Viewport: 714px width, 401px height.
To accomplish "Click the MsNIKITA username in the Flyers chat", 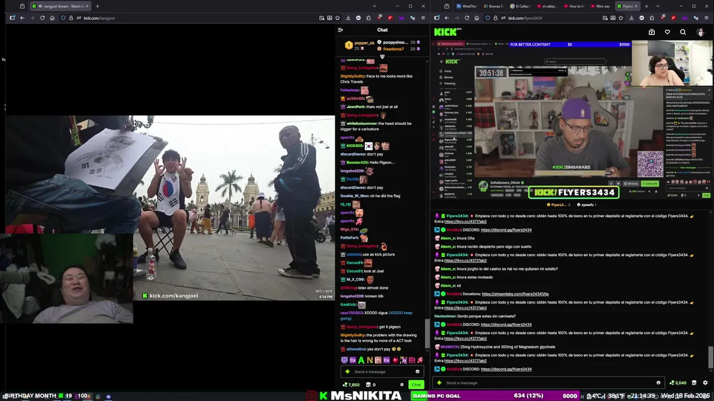I will tap(449, 346).
